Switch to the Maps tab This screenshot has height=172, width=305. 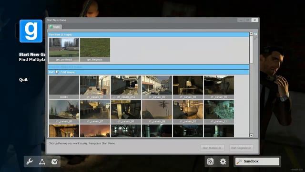pyautogui.click(x=55, y=27)
